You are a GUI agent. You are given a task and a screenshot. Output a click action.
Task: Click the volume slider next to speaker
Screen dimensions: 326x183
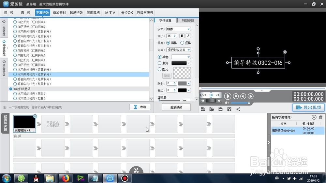pyautogui.click(x=240, y=103)
